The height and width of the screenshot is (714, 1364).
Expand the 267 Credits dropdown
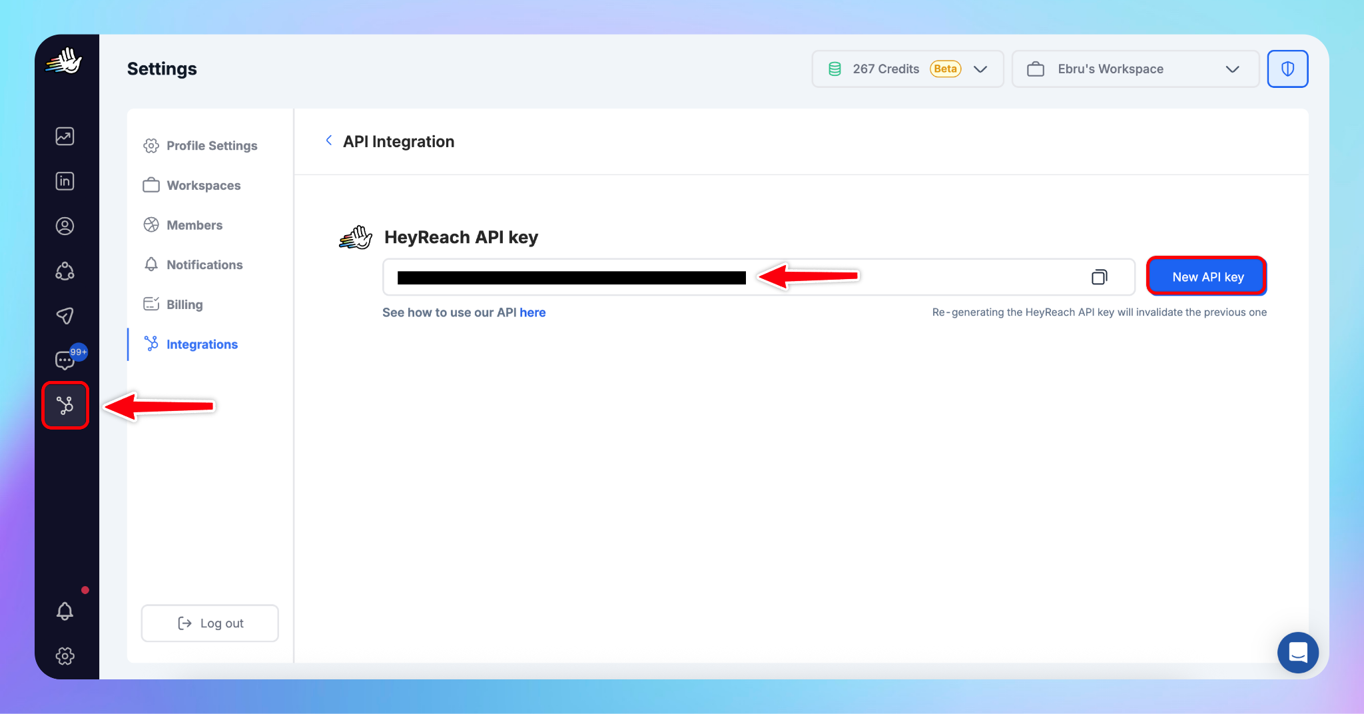click(907, 69)
